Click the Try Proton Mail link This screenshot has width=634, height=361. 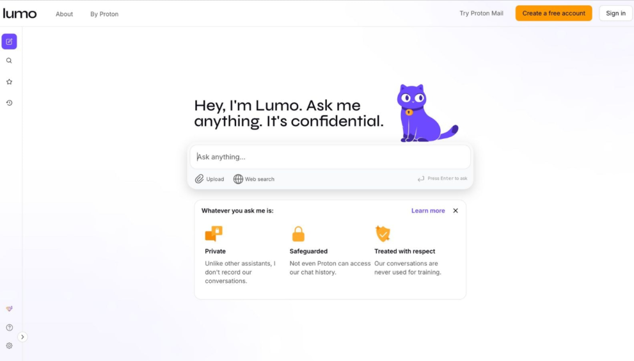click(x=481, y=13)
